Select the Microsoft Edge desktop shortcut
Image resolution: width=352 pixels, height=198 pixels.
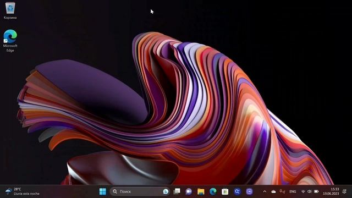tap(10, 41)
